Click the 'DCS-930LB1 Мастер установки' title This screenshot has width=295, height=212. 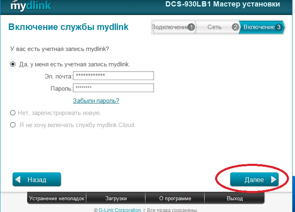coord(222,4)
